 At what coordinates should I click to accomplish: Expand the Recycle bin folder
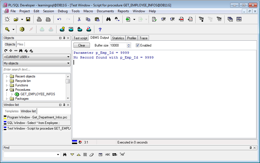tap(7, 81)
